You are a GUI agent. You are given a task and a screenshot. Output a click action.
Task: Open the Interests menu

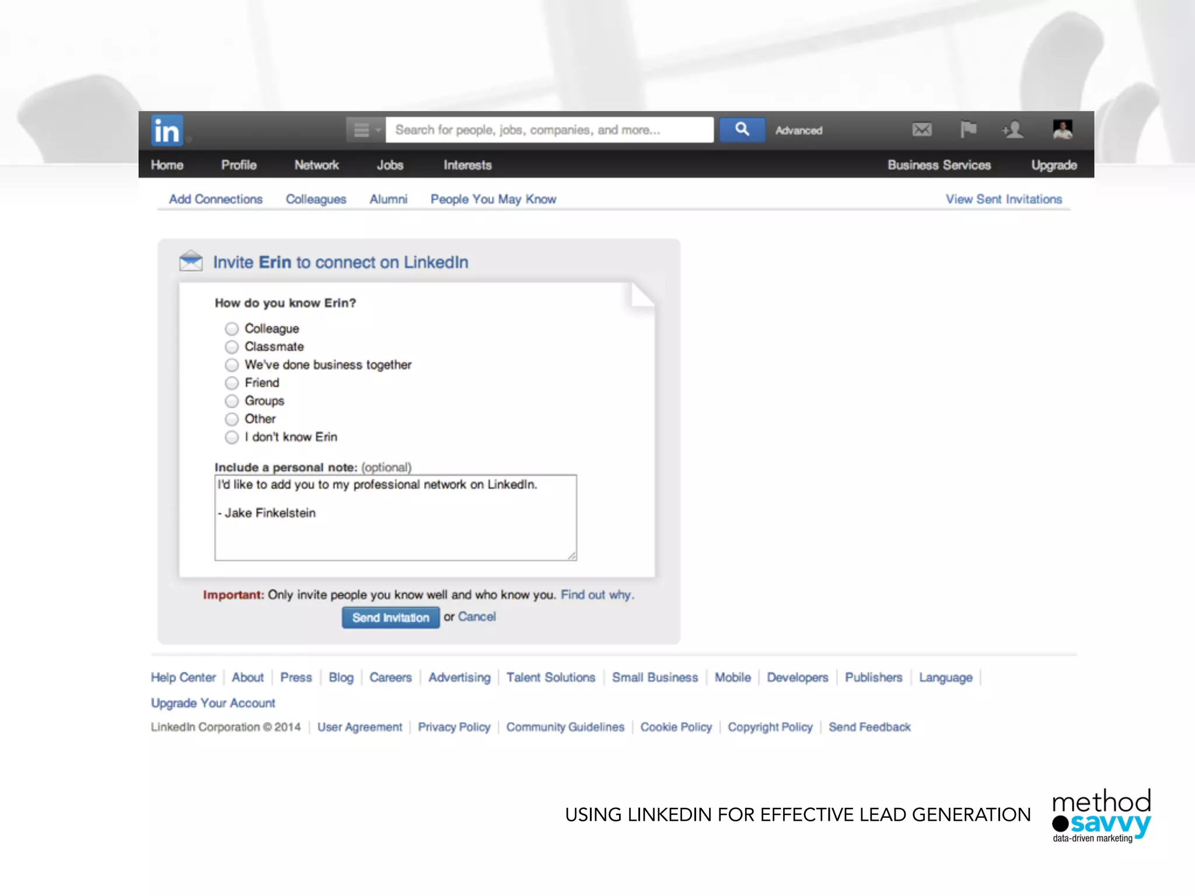click(x=467, y=165)
